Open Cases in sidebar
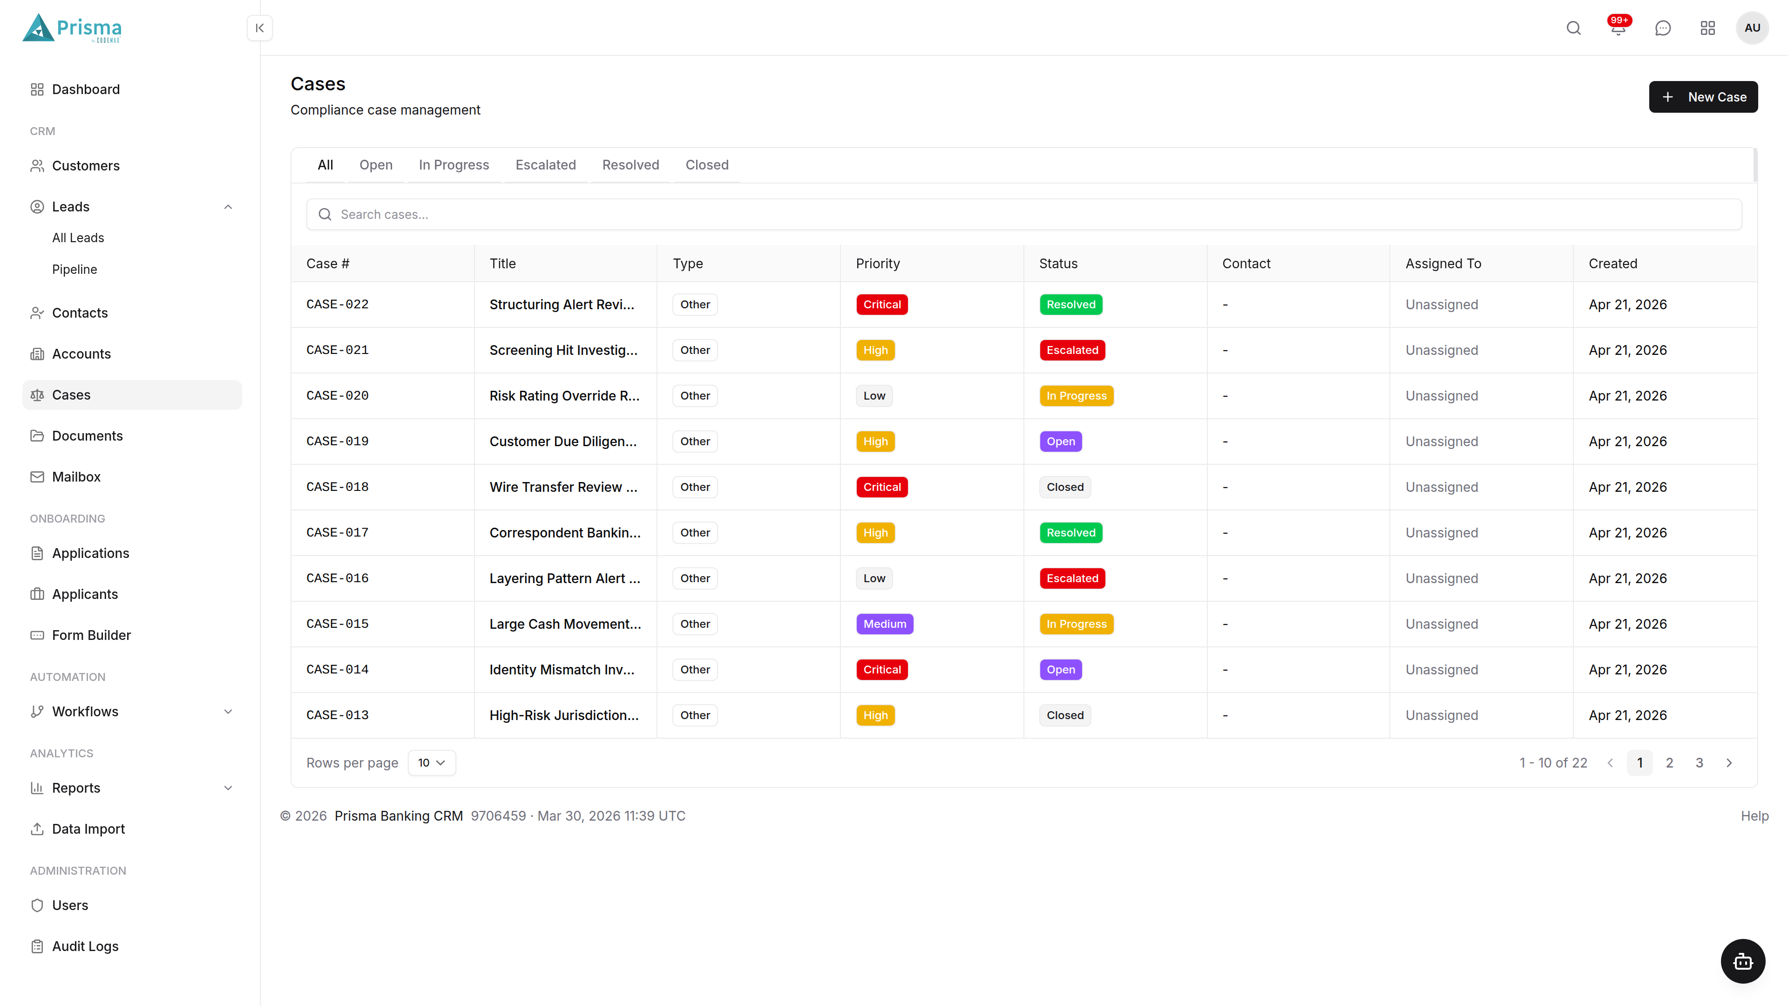Image resolution: width=1788 pixels, height=1006 pixels. coord(132,395)
